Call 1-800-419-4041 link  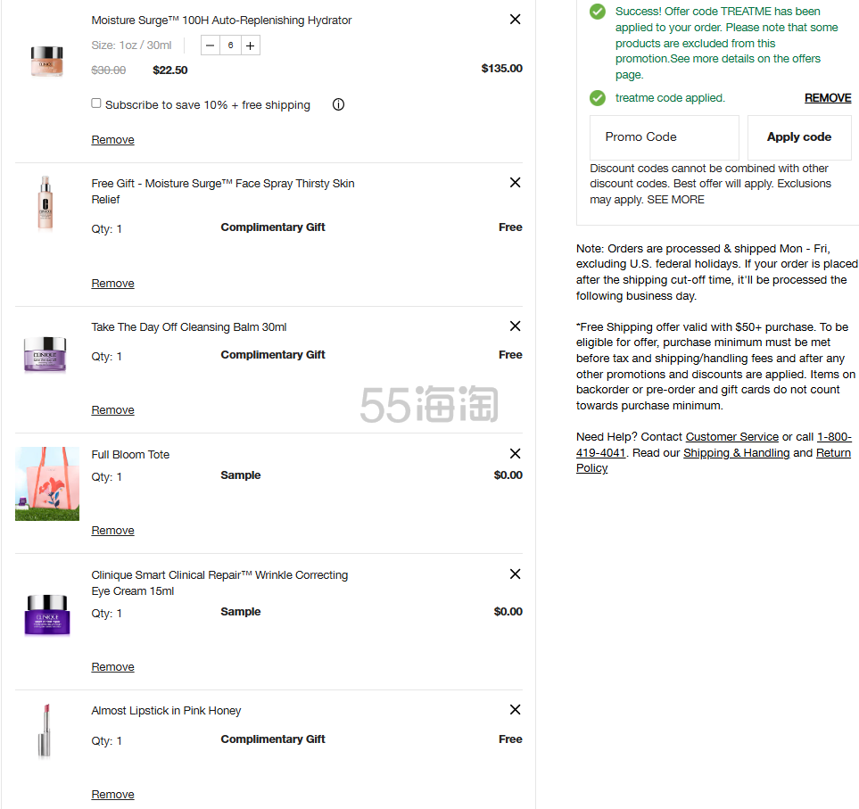coord(714,445)
